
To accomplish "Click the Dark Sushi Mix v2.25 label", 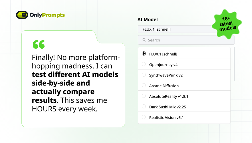I will click(x=168, y=107).
